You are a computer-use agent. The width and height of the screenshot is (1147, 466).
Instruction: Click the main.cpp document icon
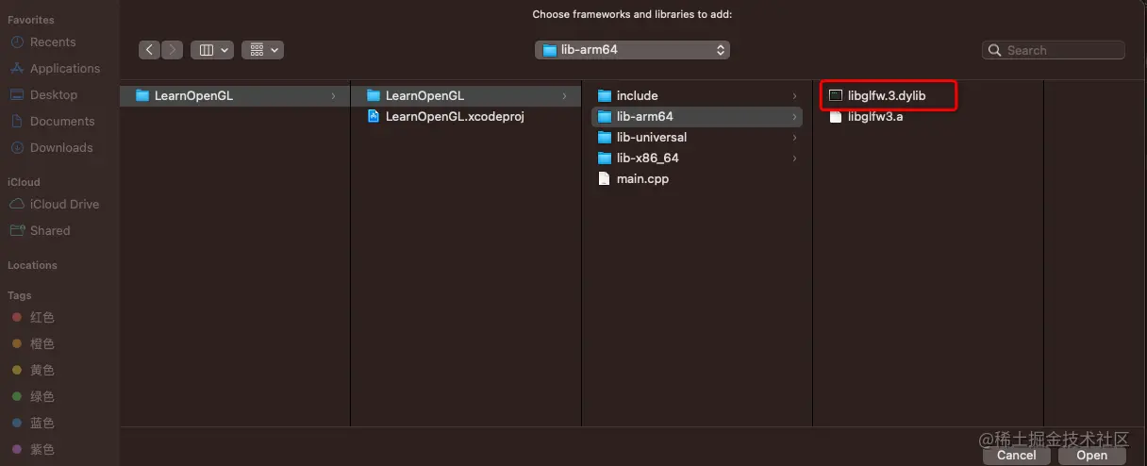point(605,178)
